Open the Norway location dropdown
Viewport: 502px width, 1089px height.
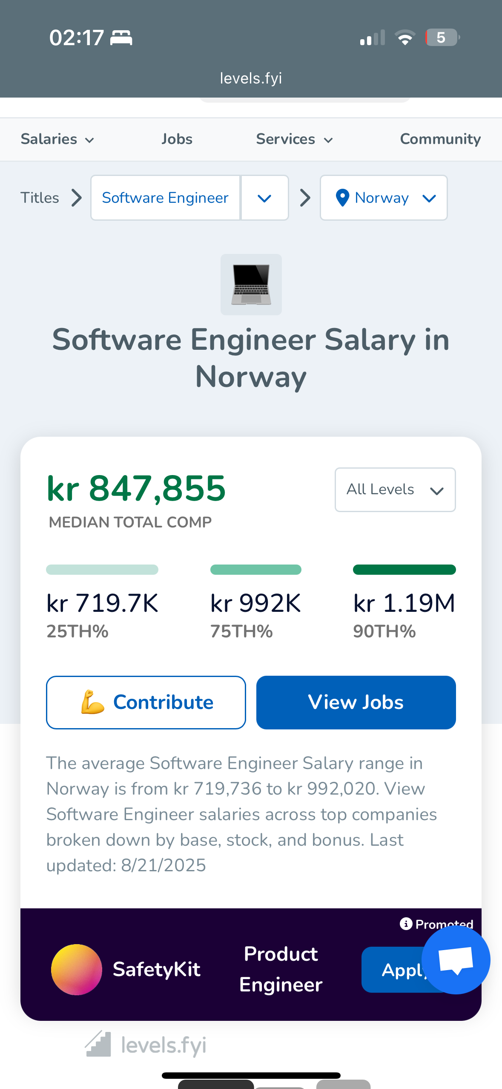coord(384,198)
